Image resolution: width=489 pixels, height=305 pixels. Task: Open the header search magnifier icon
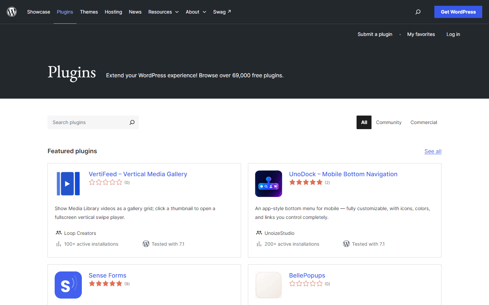pyautogui.click(x=418, y=12)
